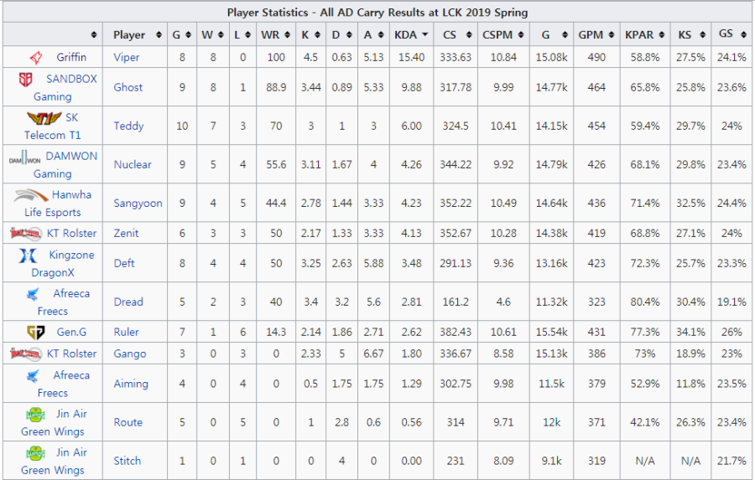Click the Gen.G team logo
Viewport: 755px width, 480px height.
coord(35,332)
